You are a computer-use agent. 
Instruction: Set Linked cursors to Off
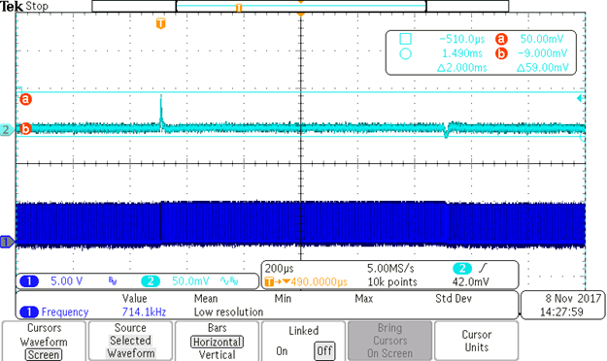coord(324,351)
